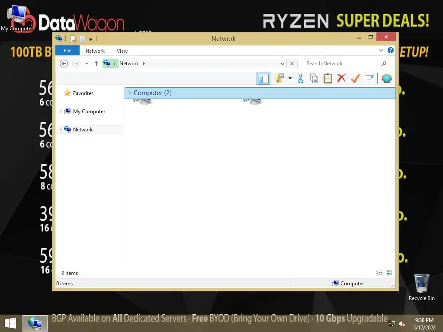443x332 pixels.
Task: Open the Windows Start button
Action: point(10,323)
